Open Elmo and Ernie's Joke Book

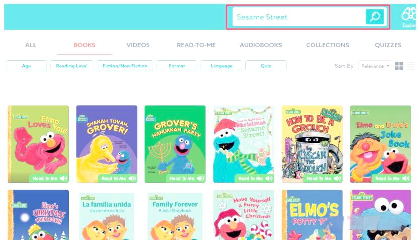tap(381, 144)
